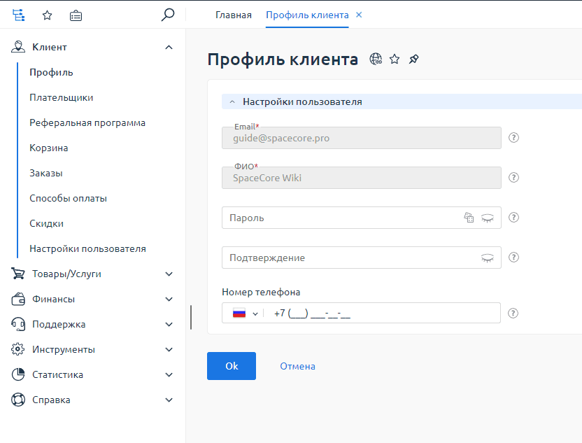Click help icon next to Email field
This screenshot has height=443, width=582.
[x=513, y=138]
